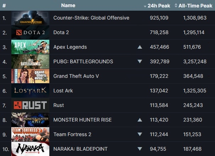Click the Dota 2 game banner image
This screenshot has height=156, width=215.
30,32
